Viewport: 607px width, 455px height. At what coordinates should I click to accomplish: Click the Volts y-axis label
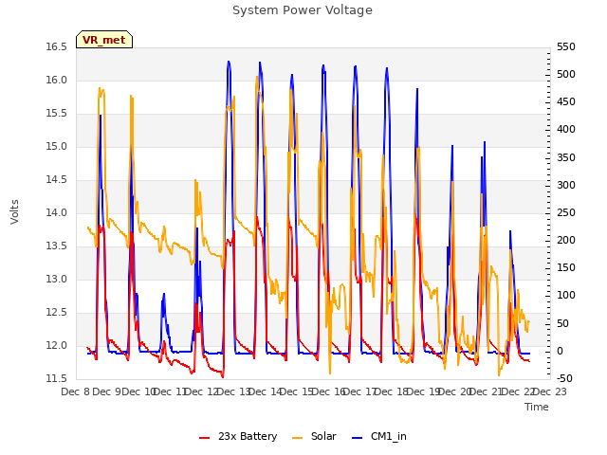coord(15,212)
